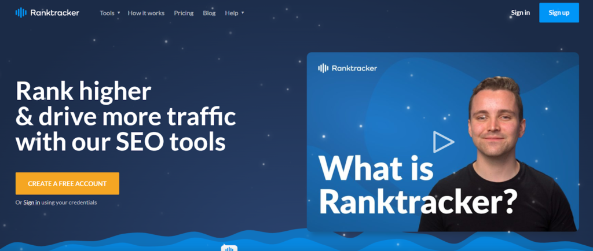Image resolution: width=593 pixels, height=251 pixels.
Task: Follow the underlined Sign in link below the orange button
Action: point(32,202)
